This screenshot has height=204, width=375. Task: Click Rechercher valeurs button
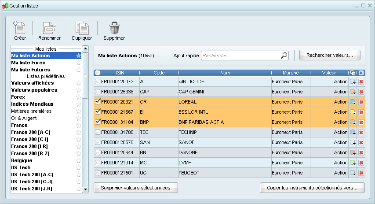click(330, 56)
